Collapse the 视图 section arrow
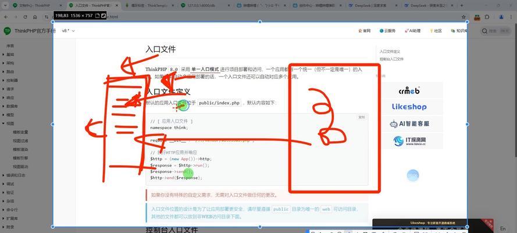517x233 pixels. [x=3, y=123]
